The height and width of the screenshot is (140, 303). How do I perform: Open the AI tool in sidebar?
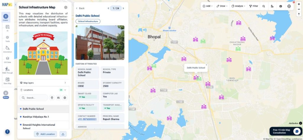[7, 28]
